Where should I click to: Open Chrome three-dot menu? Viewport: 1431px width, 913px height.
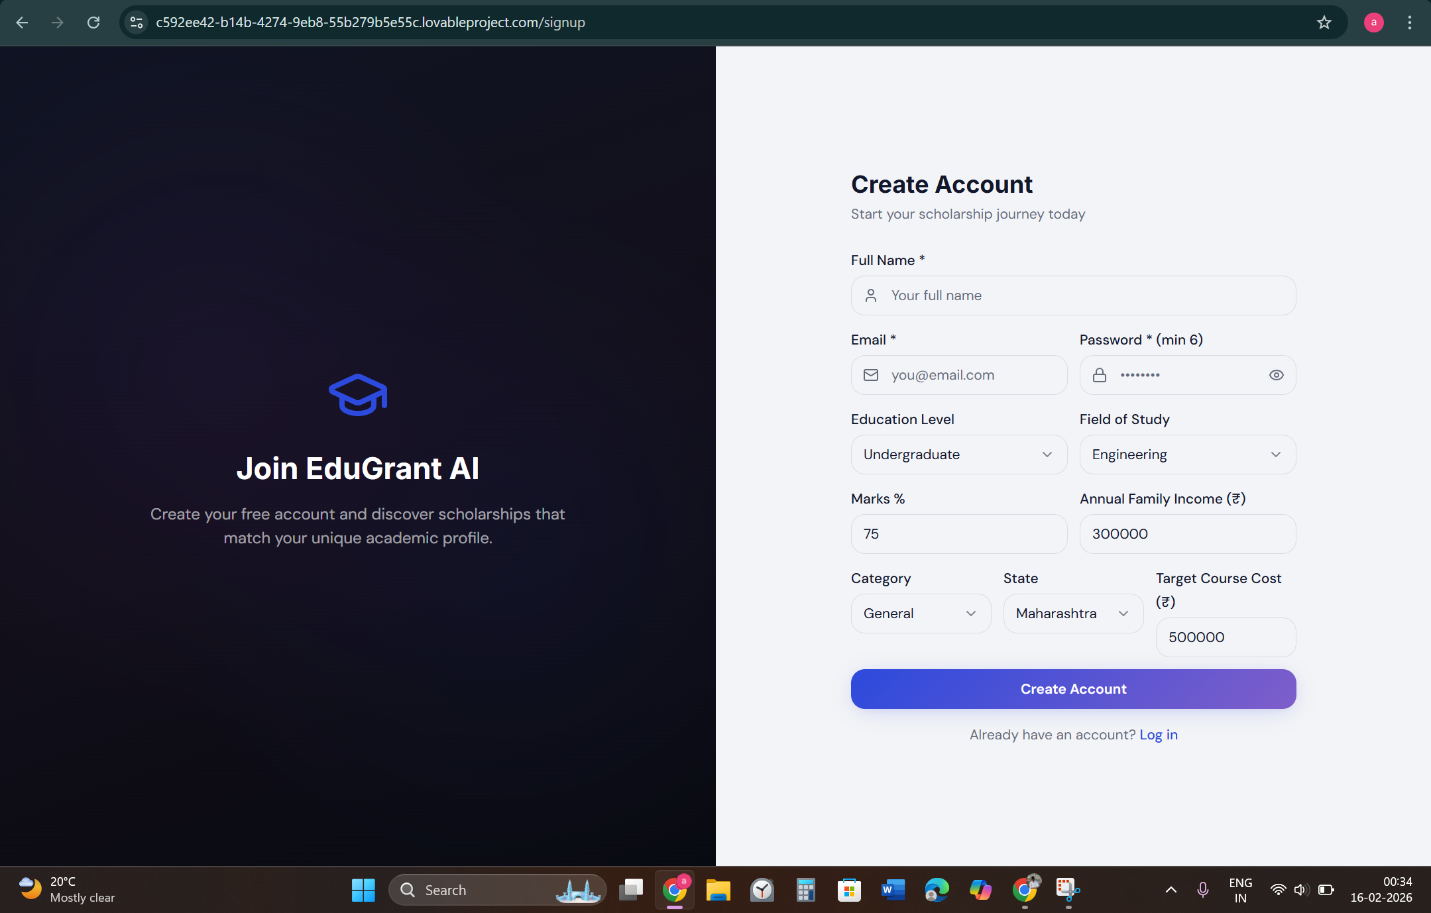click(x=1409, y=23)
